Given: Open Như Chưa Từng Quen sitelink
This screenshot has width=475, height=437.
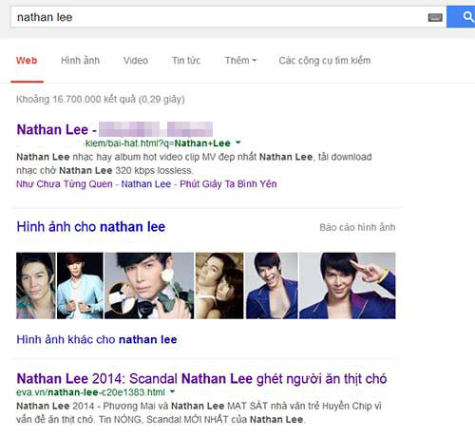Looking at the screenshot, I should 65,184.
